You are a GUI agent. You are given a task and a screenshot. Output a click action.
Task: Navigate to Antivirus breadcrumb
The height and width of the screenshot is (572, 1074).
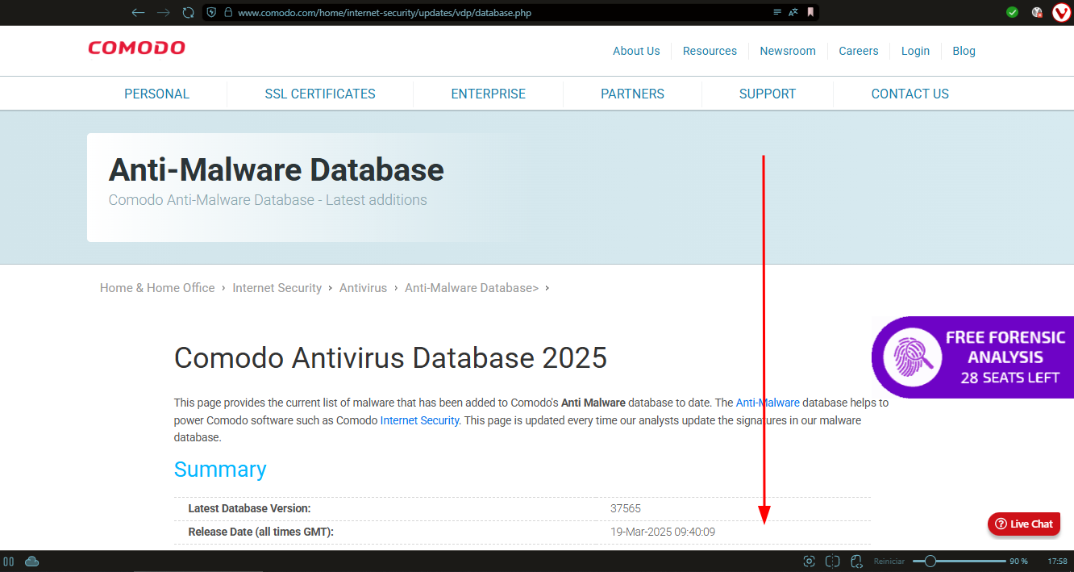click(x=363, y=288)
